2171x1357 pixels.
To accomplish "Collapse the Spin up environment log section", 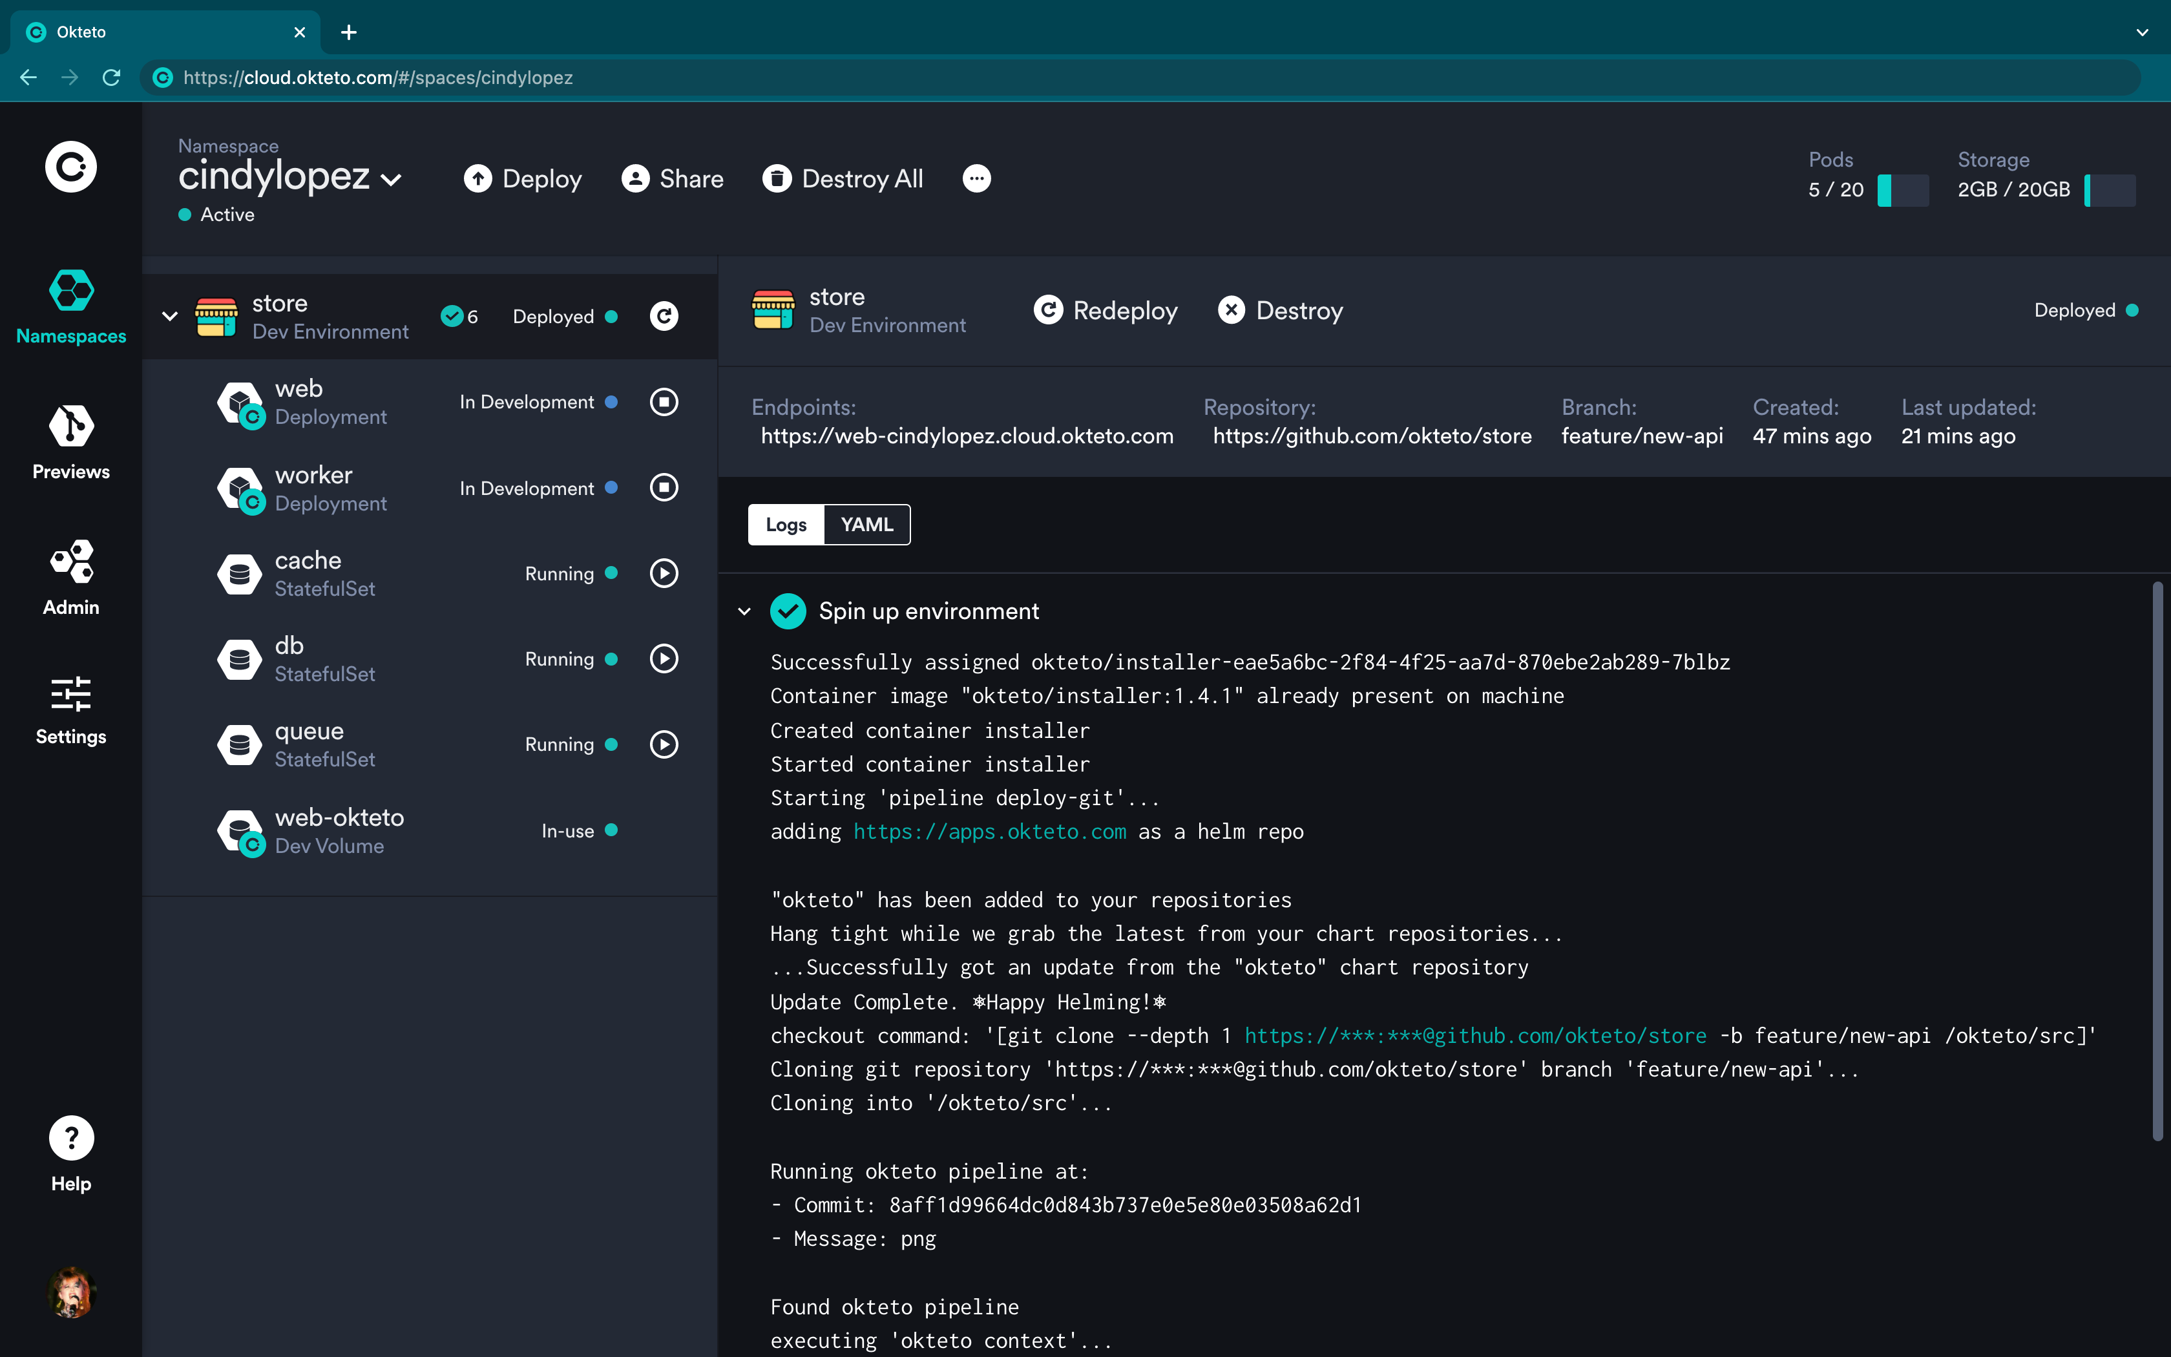I will click(x=744, y=611).
